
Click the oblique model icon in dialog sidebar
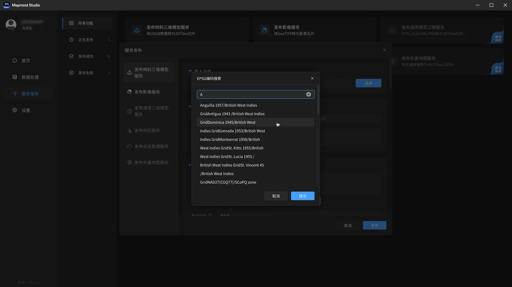[x=130, y=72]
